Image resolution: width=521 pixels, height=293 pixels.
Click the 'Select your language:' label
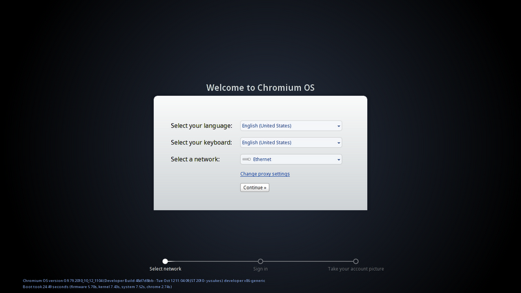click(201, 126)
